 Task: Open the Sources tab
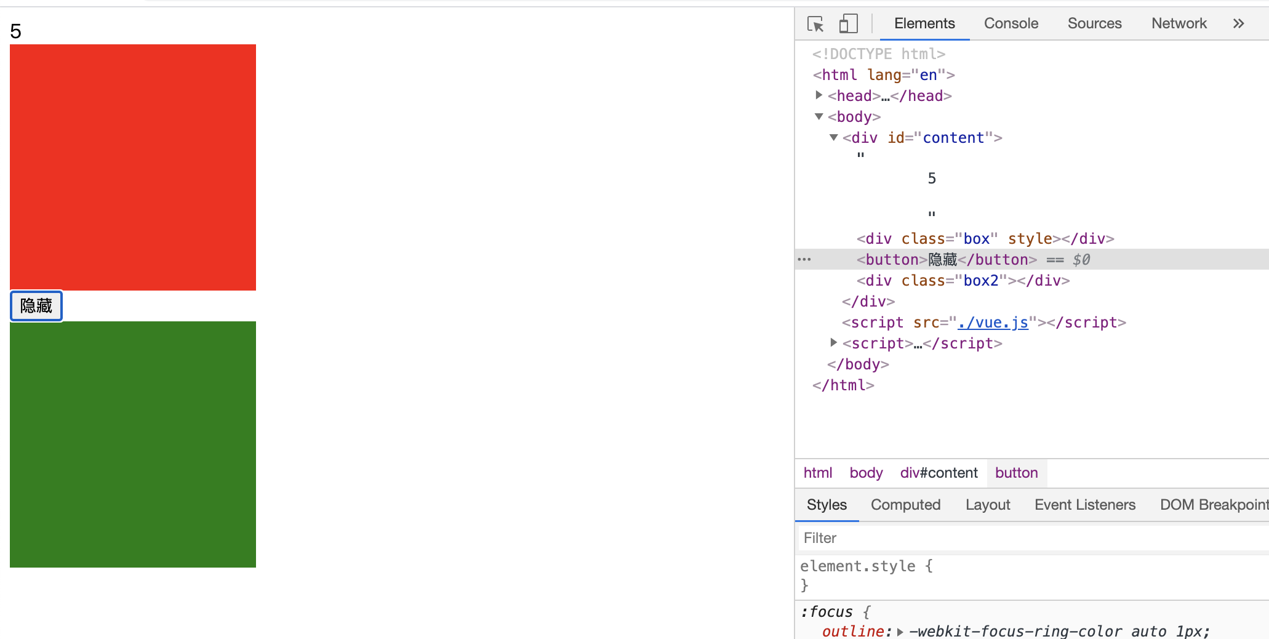click(x=1095, y=23)
